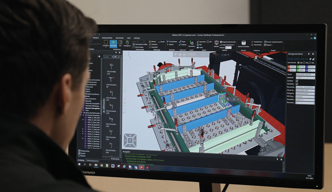Click the Suche search field in eCatalog

(108, 57)
